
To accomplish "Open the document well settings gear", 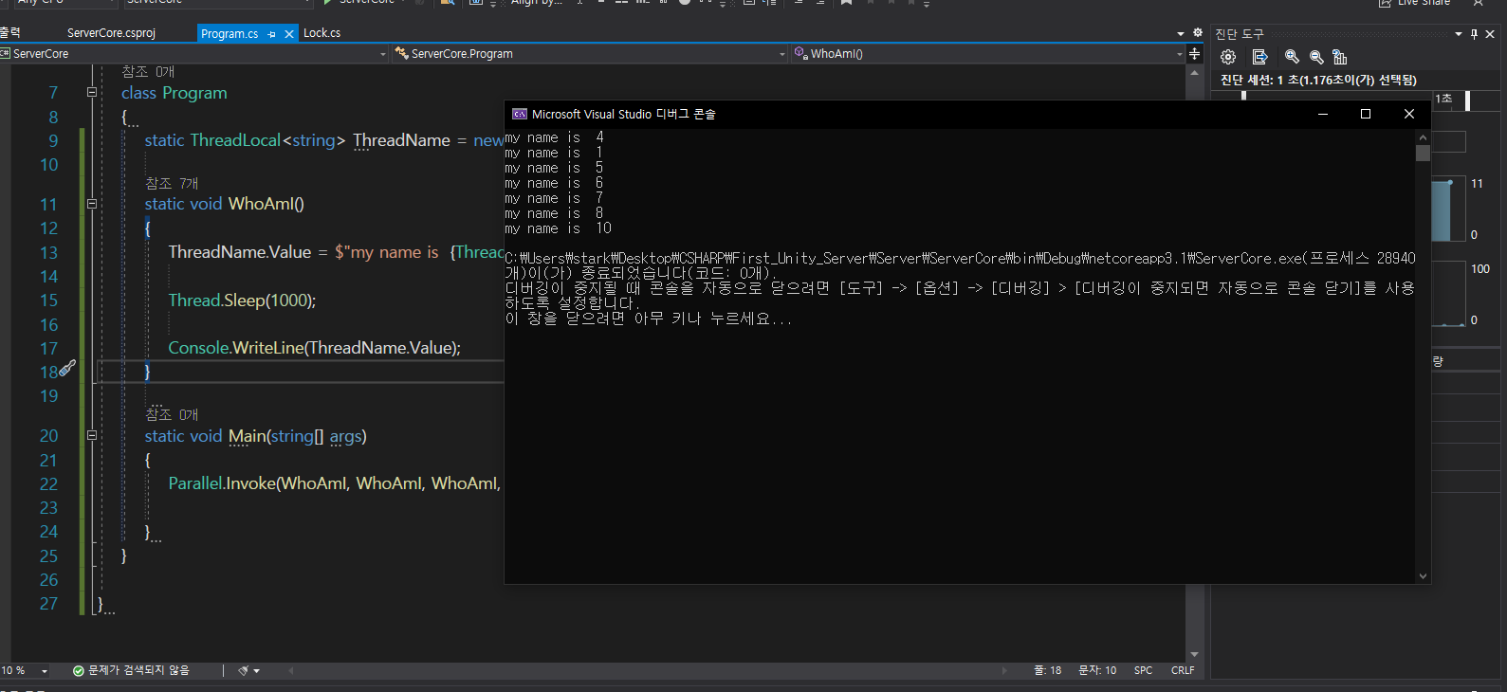I will point(1198,33).
